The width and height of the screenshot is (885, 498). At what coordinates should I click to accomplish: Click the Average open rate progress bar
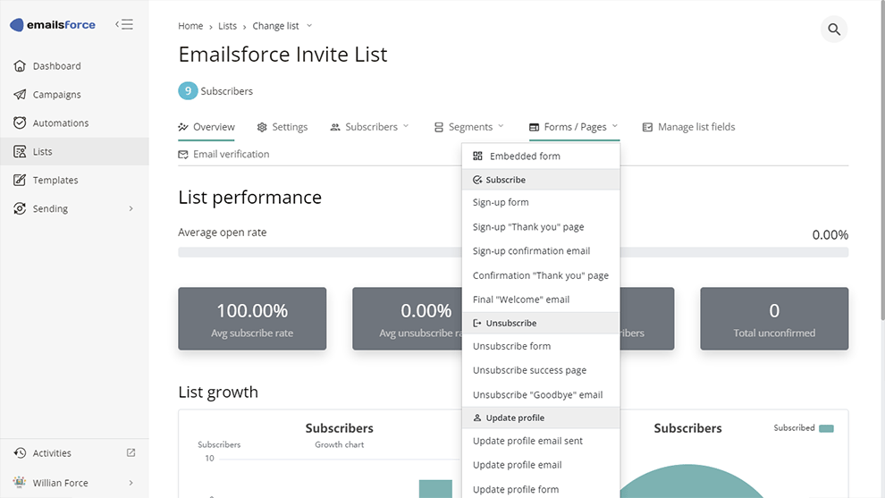coord(513,252)
